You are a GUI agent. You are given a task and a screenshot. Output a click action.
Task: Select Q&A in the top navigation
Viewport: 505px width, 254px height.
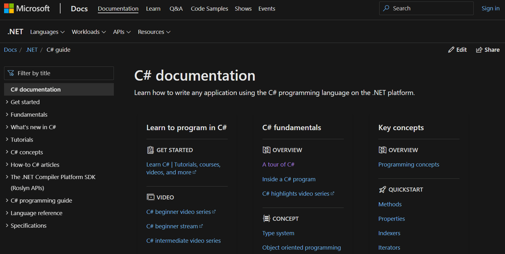pos(176,9)
